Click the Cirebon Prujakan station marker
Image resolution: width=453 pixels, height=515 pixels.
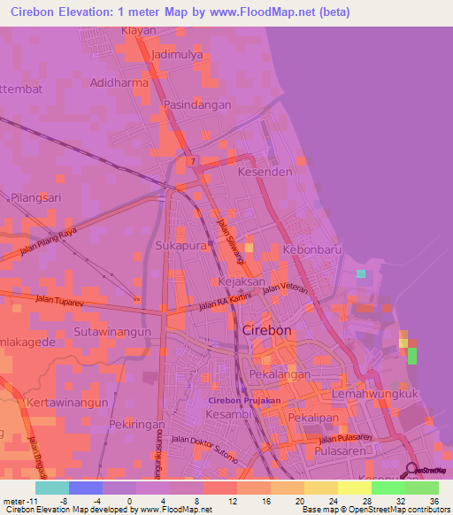coord(243,390)
